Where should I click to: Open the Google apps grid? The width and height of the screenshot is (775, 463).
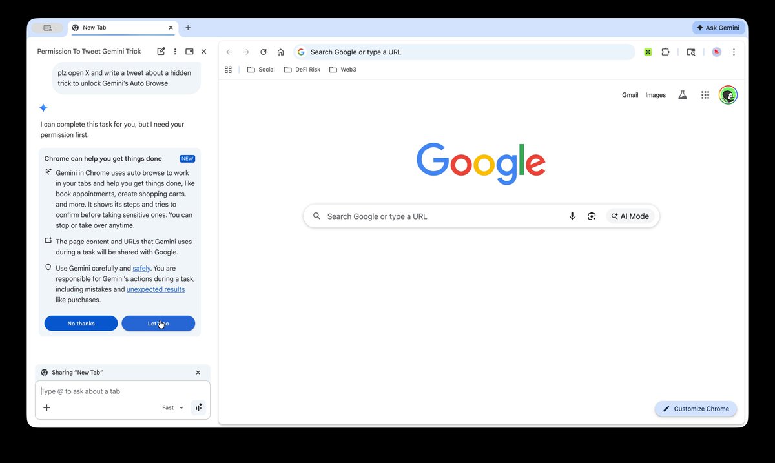coord(705,95)
